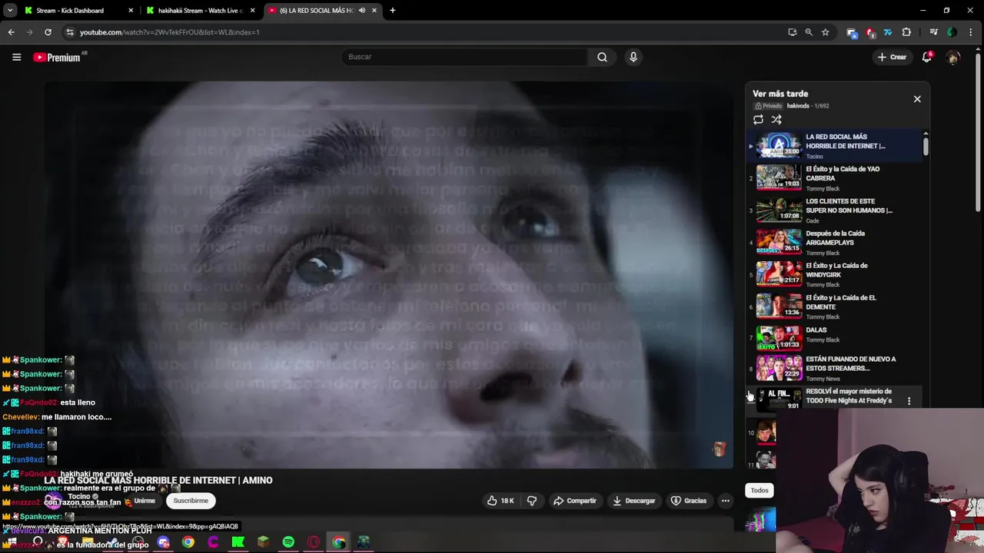
Task: Go back in browser history
Action: 11,32
